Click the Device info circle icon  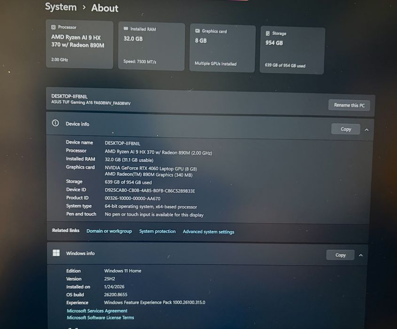tap(55, 123)
